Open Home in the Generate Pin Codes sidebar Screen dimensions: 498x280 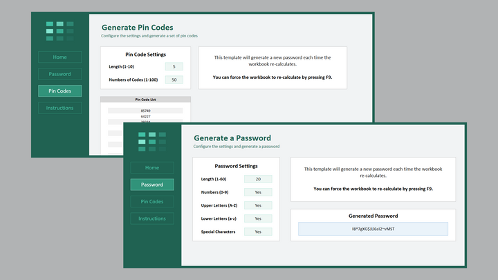[59, 57]
